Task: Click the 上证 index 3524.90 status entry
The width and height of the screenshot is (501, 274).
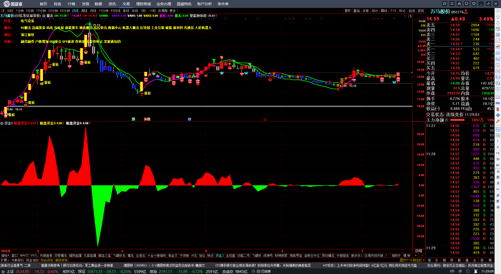Action: click(18, 271)
